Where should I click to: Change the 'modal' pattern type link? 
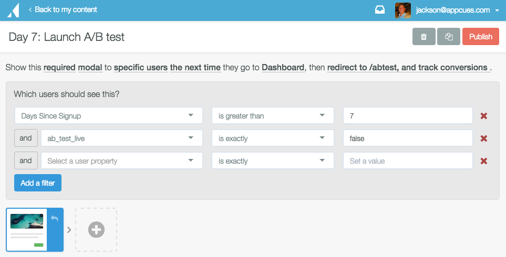pyautogui.click(x=90, y=67)
